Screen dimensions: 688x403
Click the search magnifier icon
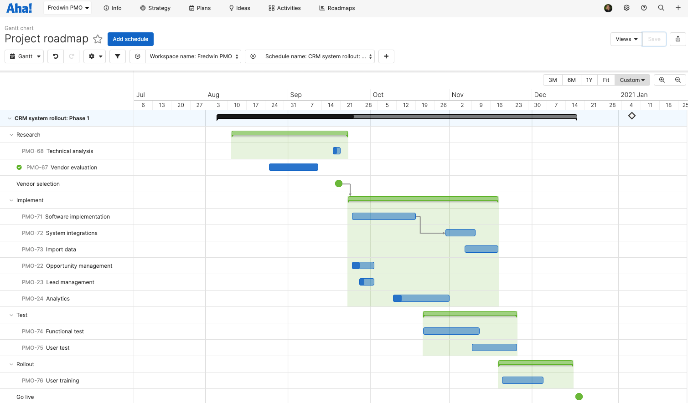[x=661, y=8]
